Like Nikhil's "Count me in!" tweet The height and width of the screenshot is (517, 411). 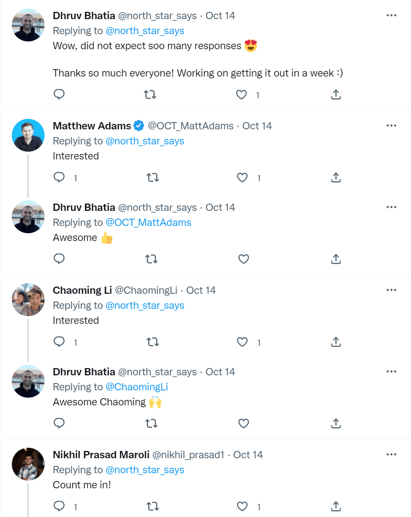coord(243,506)
